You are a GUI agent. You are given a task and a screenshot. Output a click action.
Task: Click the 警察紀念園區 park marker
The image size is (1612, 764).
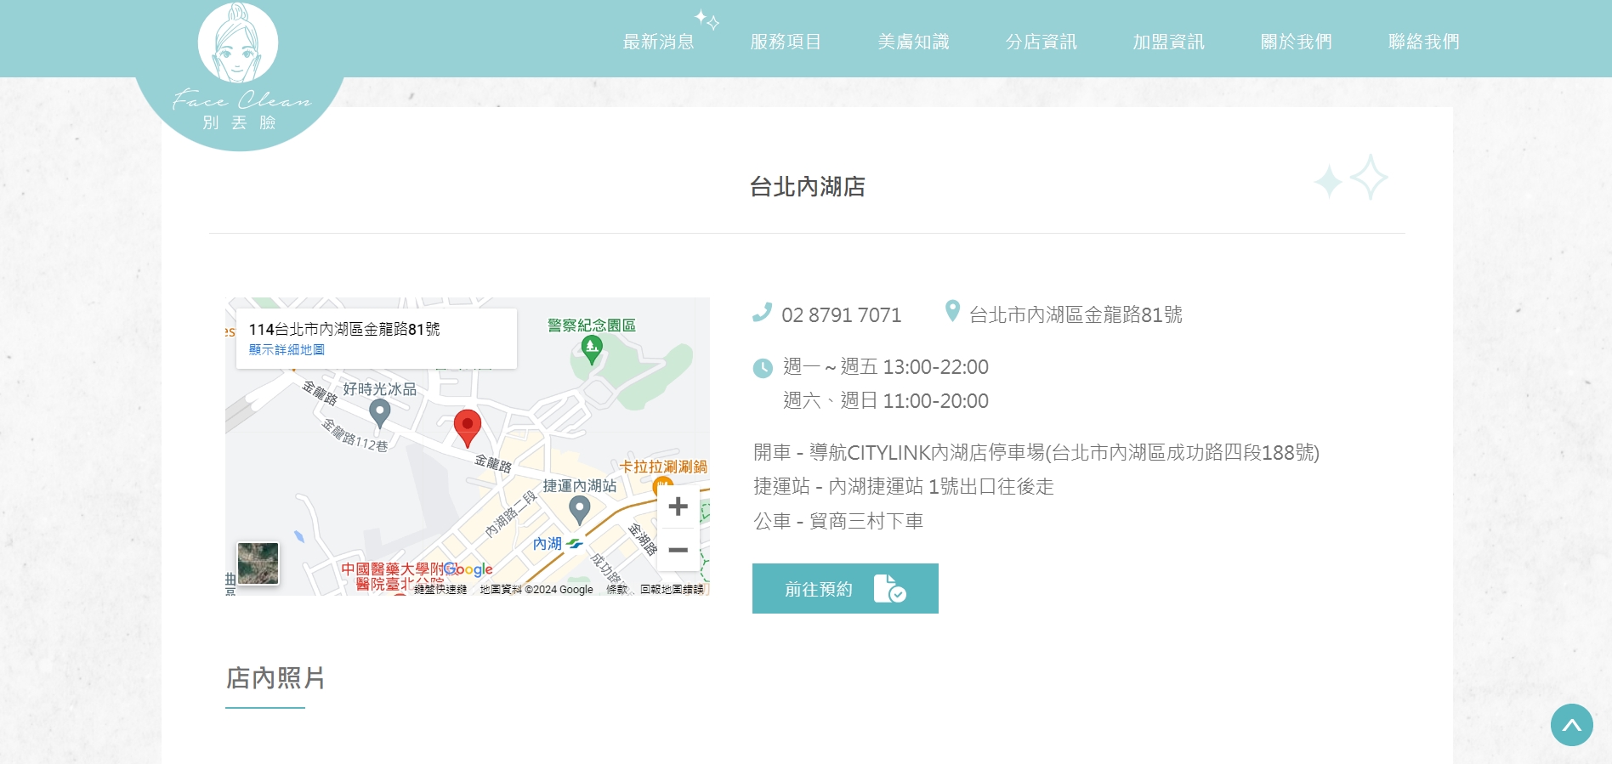[x=592, y=347]
